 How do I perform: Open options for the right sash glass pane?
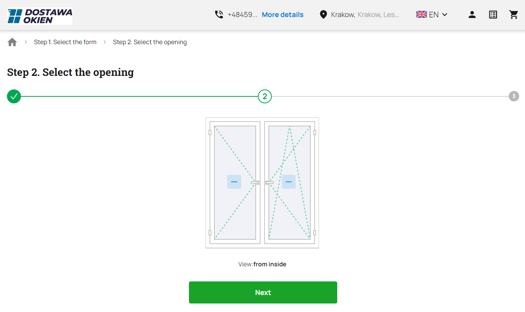click(288, 182)
